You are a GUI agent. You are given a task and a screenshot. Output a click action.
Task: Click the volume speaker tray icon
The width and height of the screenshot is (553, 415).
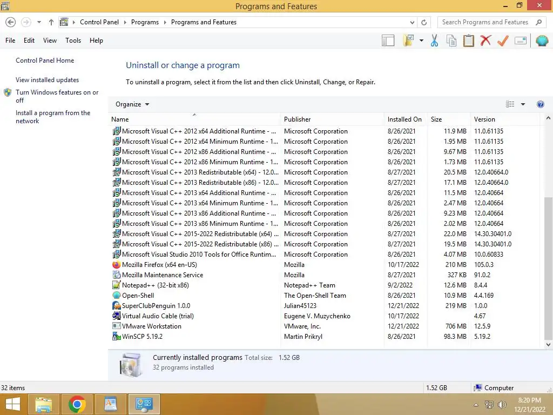click(x=502, y=405)
